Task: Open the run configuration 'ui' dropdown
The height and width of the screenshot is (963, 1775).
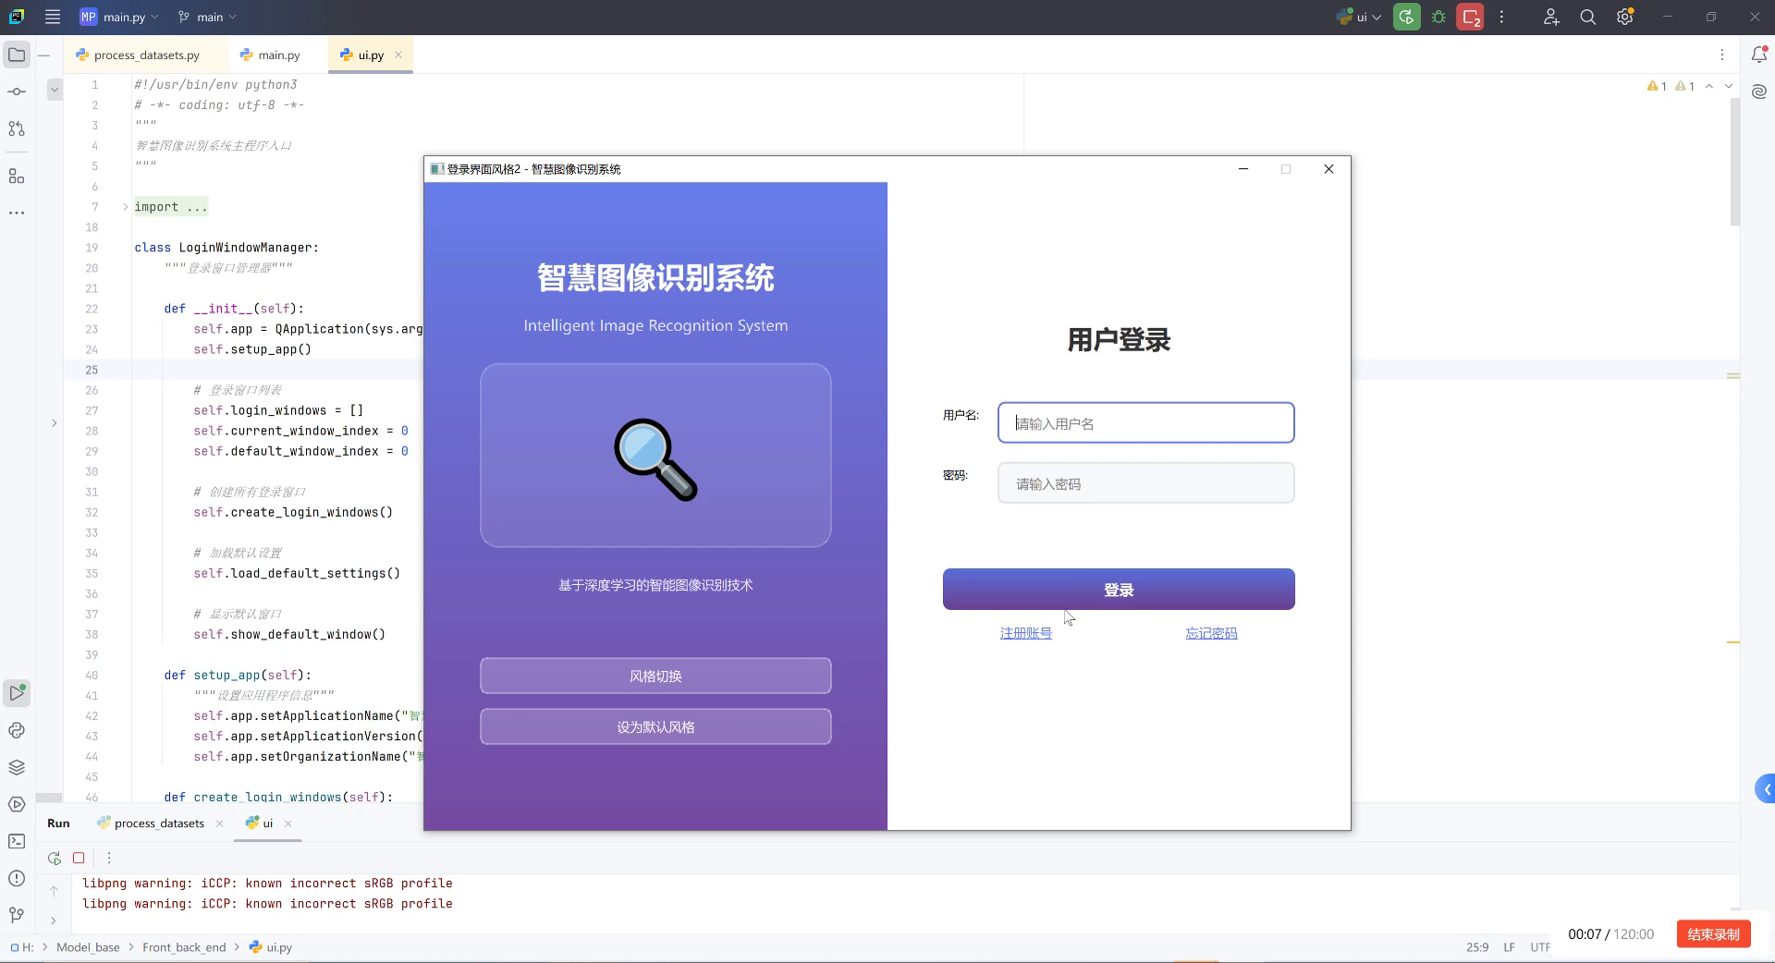Action: pyautogui.click(x=1357, y=17)
